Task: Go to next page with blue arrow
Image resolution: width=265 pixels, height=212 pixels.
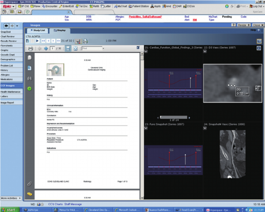Action: (x=47, y=49)
